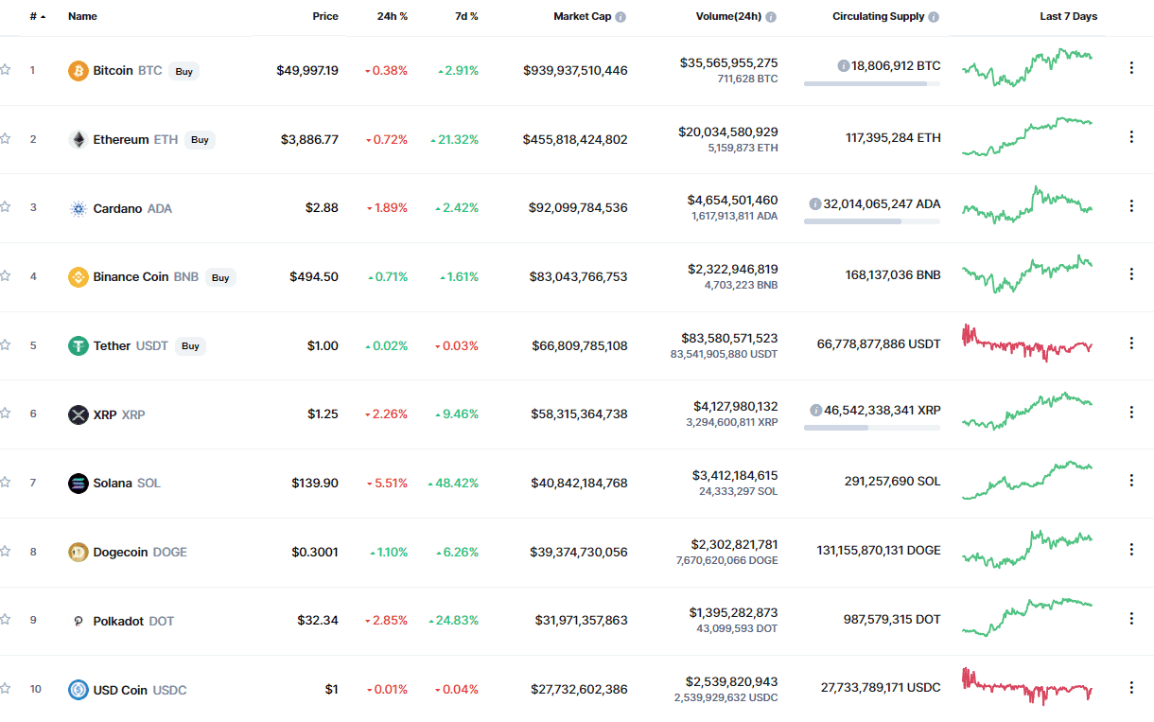
Task: Click the Ethereum logo icon
Action: click(79, 140)
